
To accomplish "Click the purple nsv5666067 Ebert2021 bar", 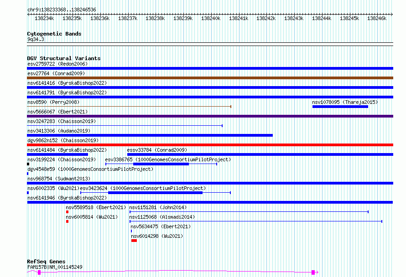I will click(x=210, y=116).
